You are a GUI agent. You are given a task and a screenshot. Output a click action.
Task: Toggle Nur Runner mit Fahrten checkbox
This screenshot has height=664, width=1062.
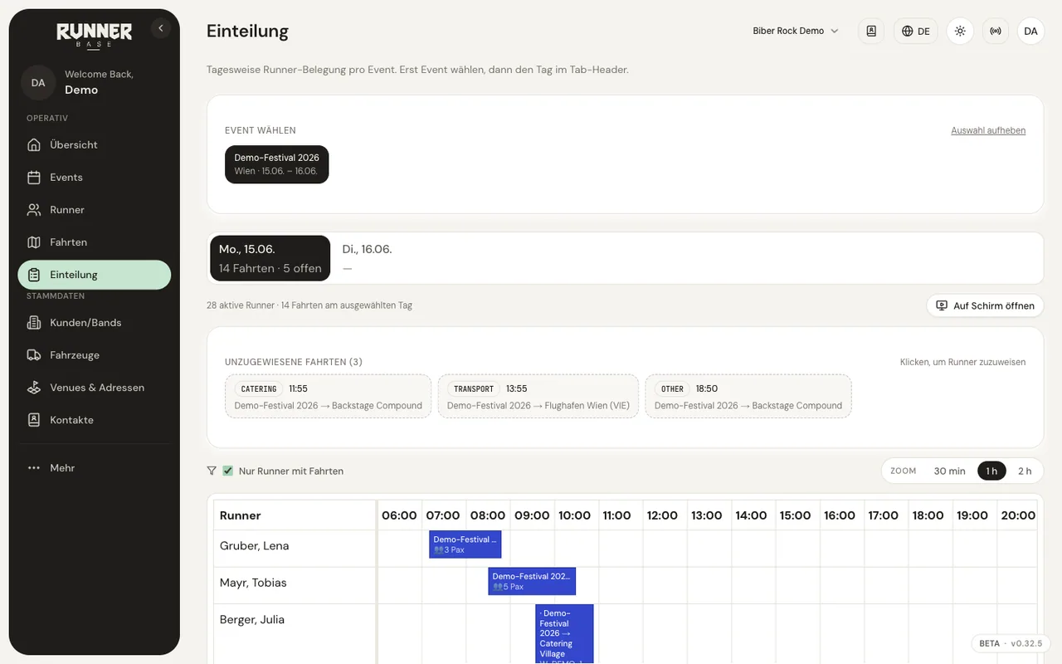pyautogui.click(x=228, y=471)
